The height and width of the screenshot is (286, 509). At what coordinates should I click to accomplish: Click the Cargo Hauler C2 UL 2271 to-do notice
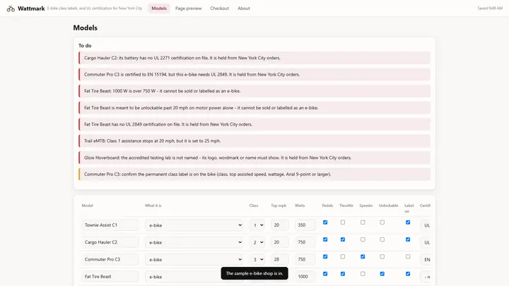point(255,58)
